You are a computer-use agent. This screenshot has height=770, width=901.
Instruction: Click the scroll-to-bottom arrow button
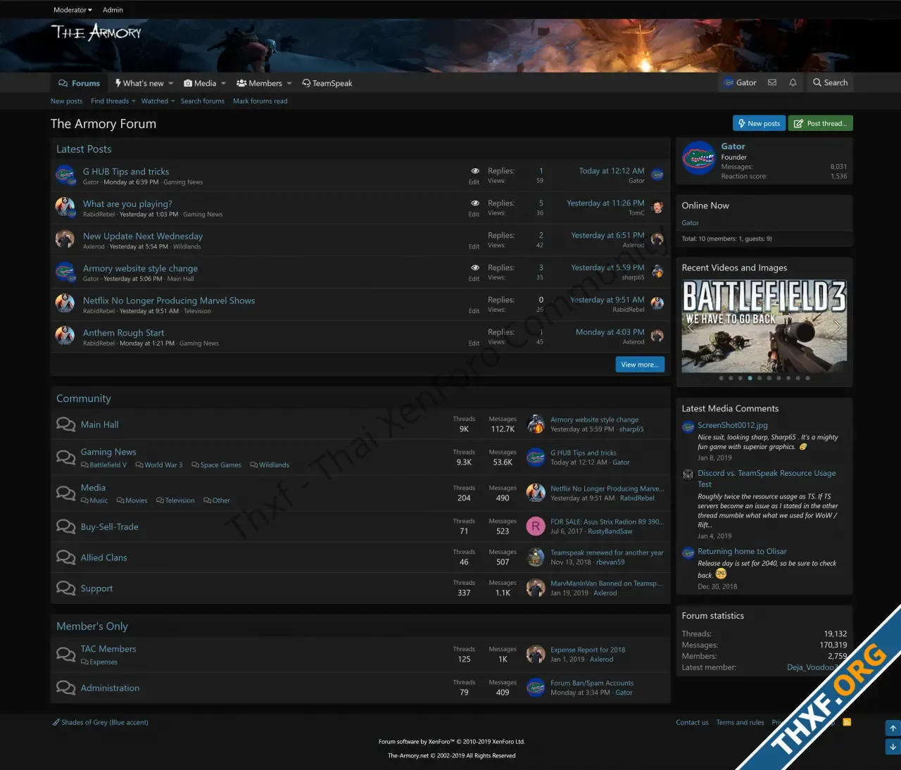893,747
